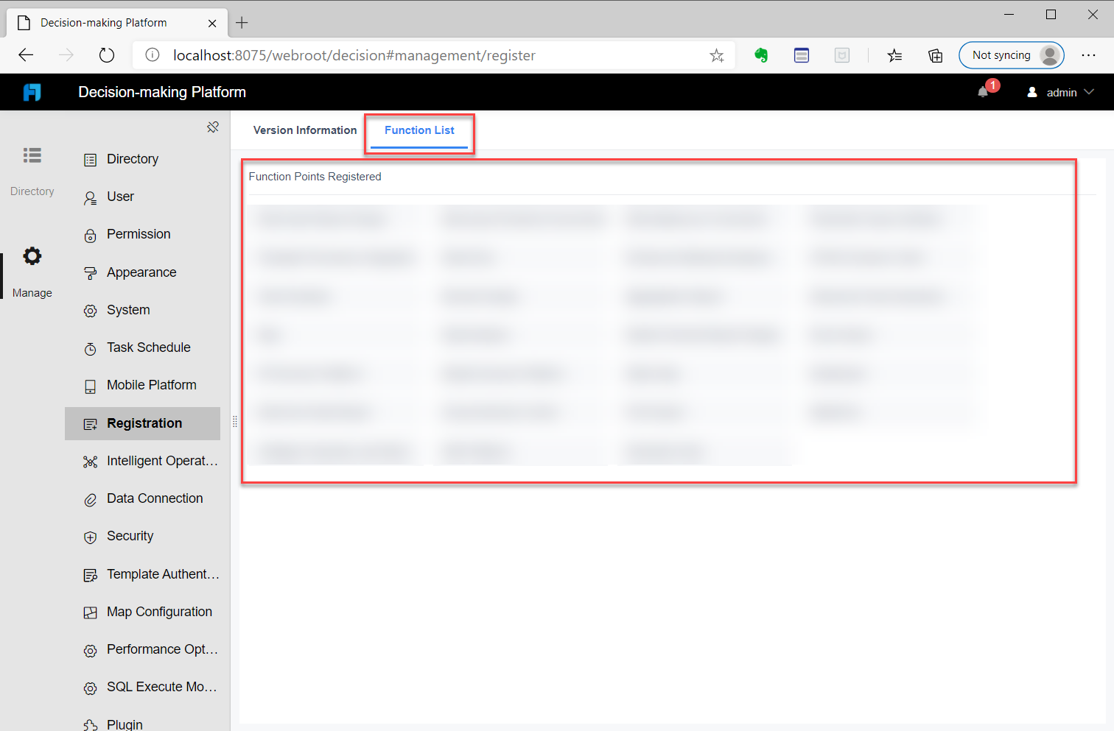Open Map Configuration menu item
Viewport: 1114px width, 731px height.
click(x=143, y=612)
